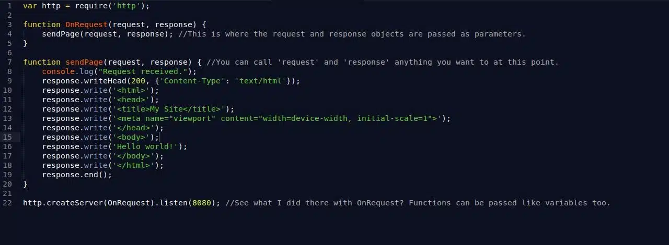Click the 'Hello world!' string
This screenshot has height=245, width=669.
point(147,146)
